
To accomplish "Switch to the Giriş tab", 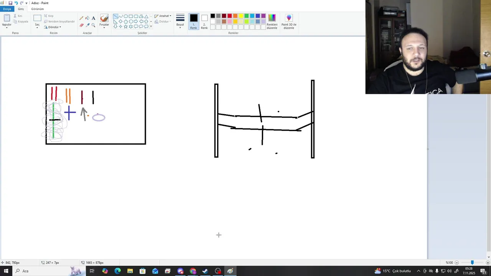I will (x=21, y=9).
